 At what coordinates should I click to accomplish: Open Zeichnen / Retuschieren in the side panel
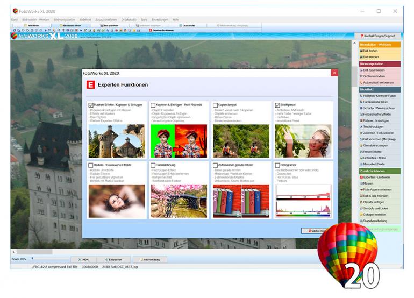tap(380, 133)
